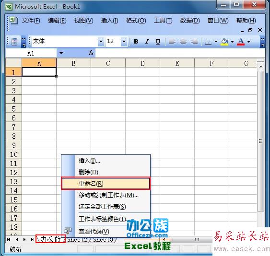Click the Bold formatting button
The height and width of the screenshot is (256, 270).
point(136,42)
